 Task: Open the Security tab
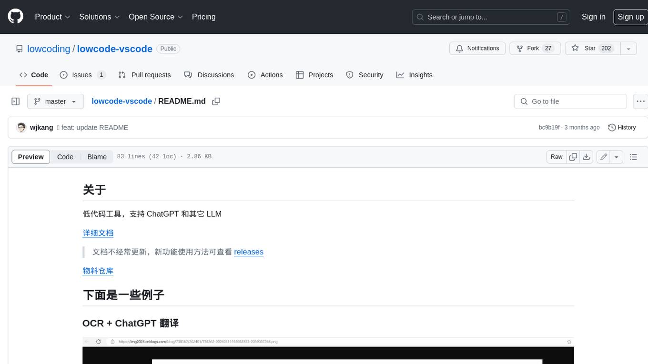coord(364,75)
